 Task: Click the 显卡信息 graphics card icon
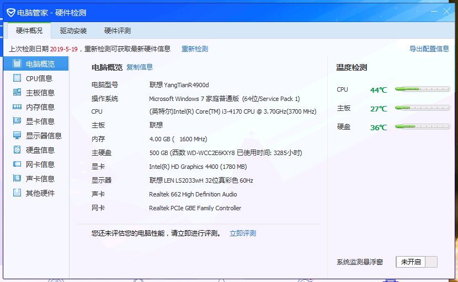(x=17, y=121)
